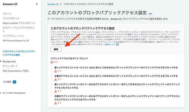This screenshot has height=112, width=189.
Task: Open the Info link beside the page title
Action: tap(150, 14)
